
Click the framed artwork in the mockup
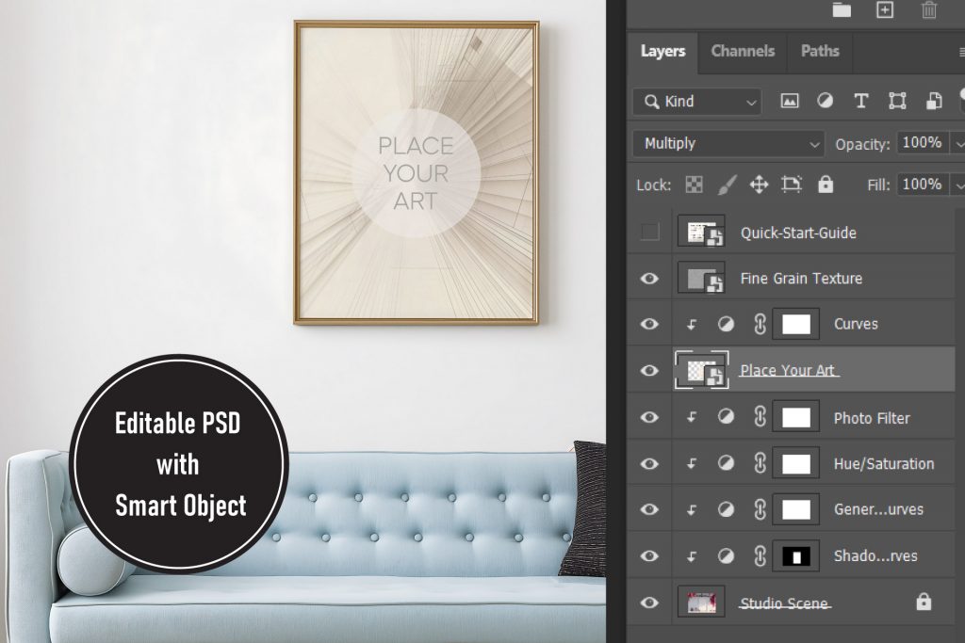(x=416, y=172)
